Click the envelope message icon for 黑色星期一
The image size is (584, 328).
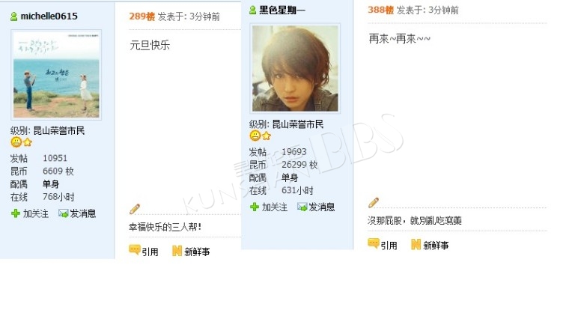(302, 207)
